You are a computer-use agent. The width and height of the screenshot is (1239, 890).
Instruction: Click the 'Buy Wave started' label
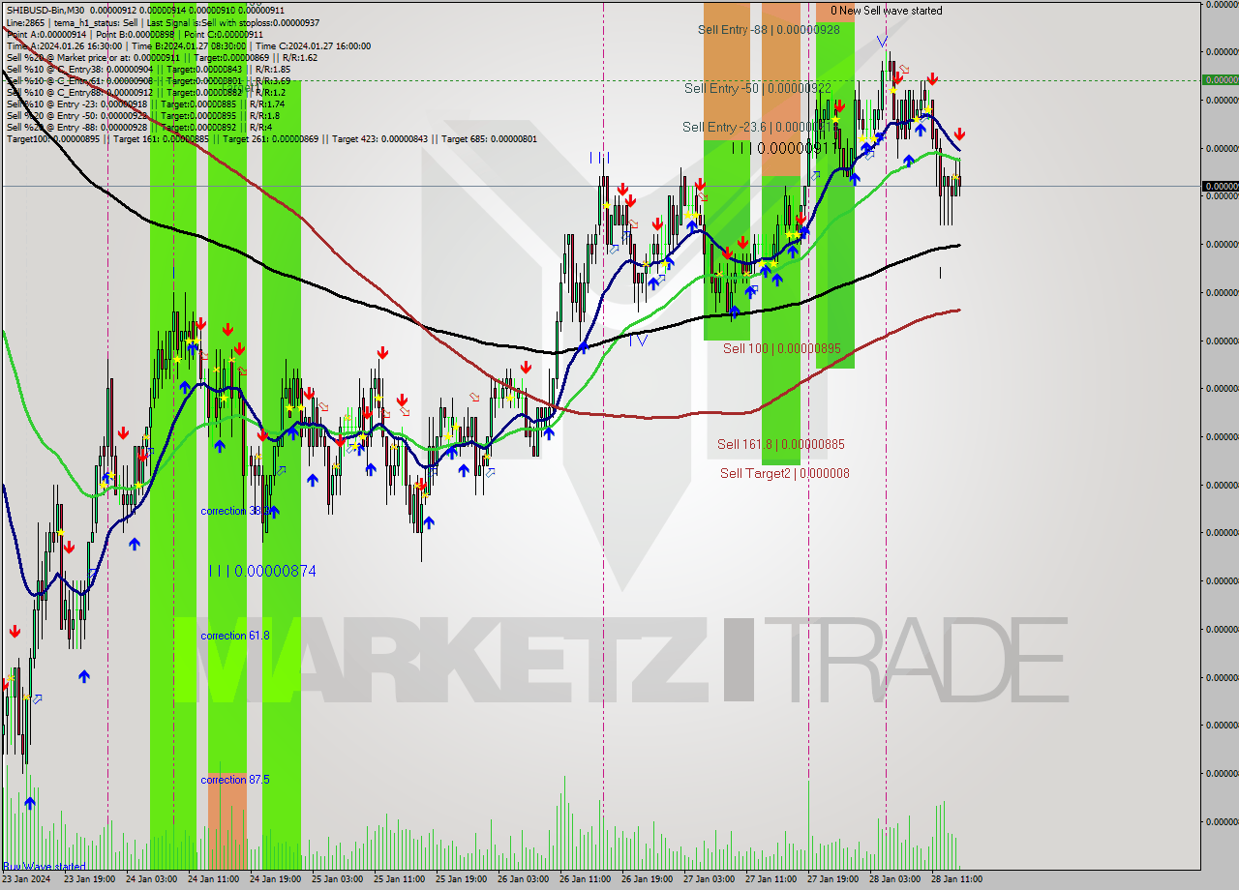click(x=44, y=866)
